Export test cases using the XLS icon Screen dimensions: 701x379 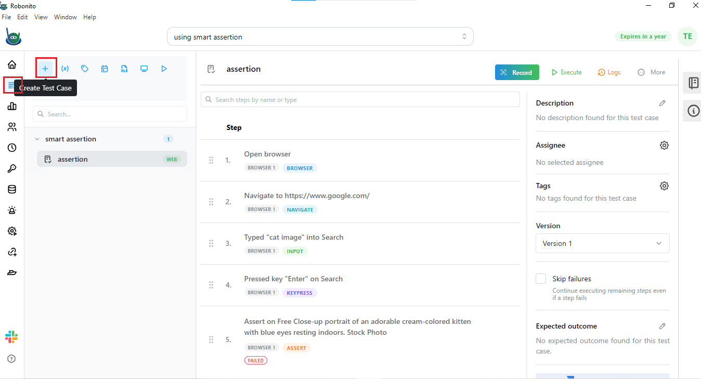pyautogui.click(x=124, y=68)
